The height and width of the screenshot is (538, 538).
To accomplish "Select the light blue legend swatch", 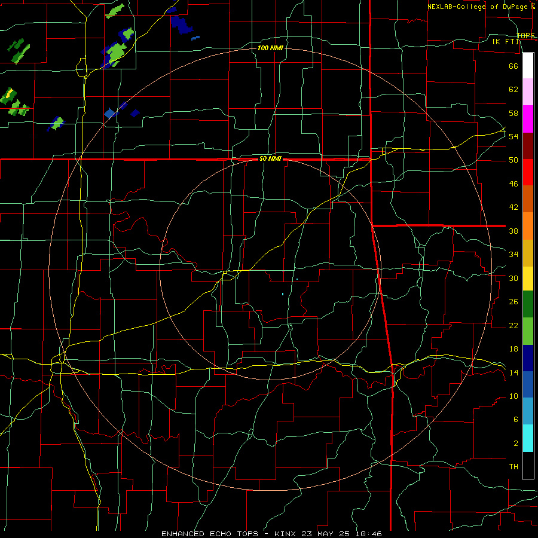I will click(528, 411).
